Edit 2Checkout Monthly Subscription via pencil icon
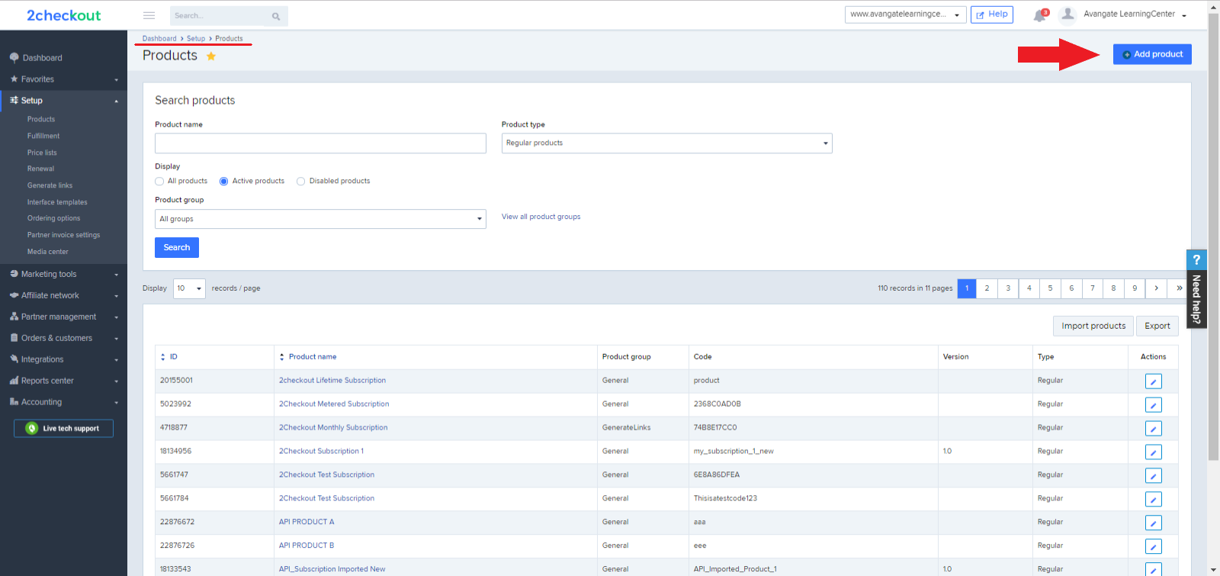The height and width of the screenshot is (576, 1220). [1154, 429]
